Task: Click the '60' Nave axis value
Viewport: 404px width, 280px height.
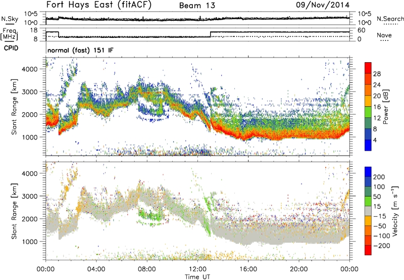Action: [x=361, y=30]
